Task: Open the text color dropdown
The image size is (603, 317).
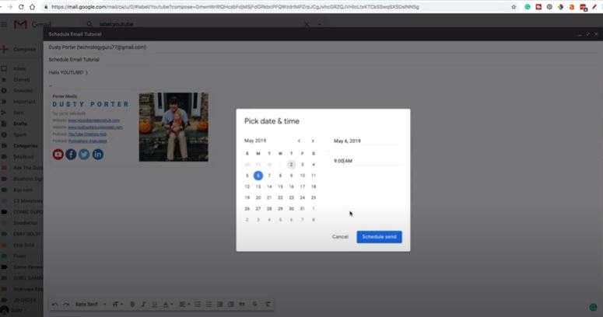Action: 167,305
